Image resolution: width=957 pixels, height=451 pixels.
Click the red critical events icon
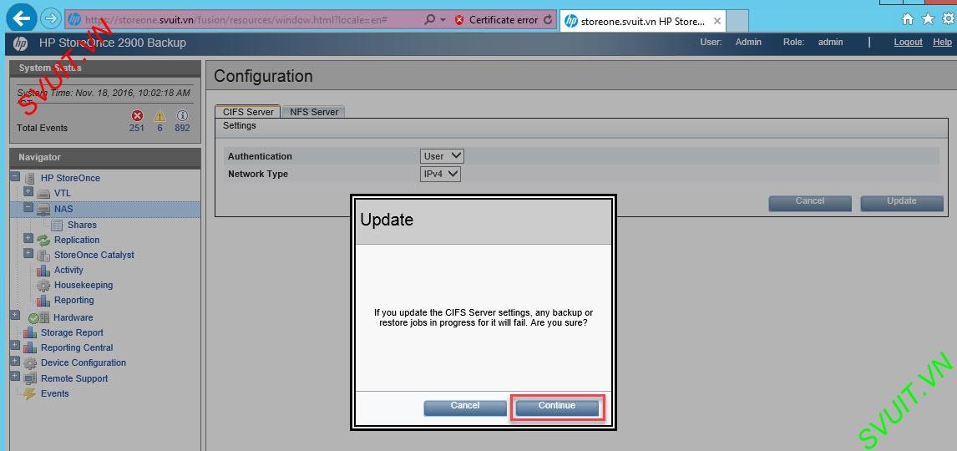click(137, 115)
